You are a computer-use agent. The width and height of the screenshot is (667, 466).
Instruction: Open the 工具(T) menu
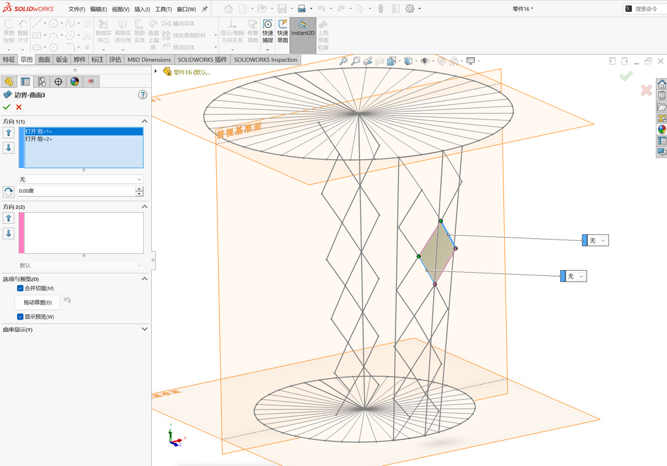point(163,9)
